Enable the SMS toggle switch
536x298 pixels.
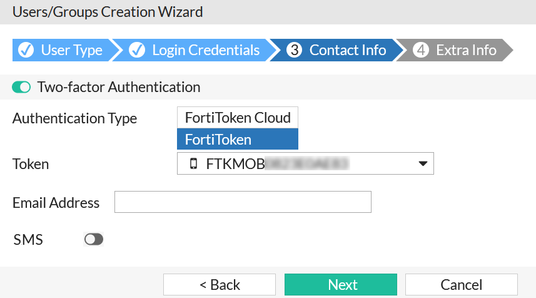94,239
